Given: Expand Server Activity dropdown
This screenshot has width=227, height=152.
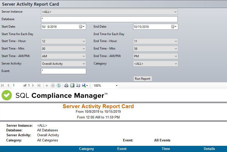Looking at the screenshot, I should (x=84, y=63).
